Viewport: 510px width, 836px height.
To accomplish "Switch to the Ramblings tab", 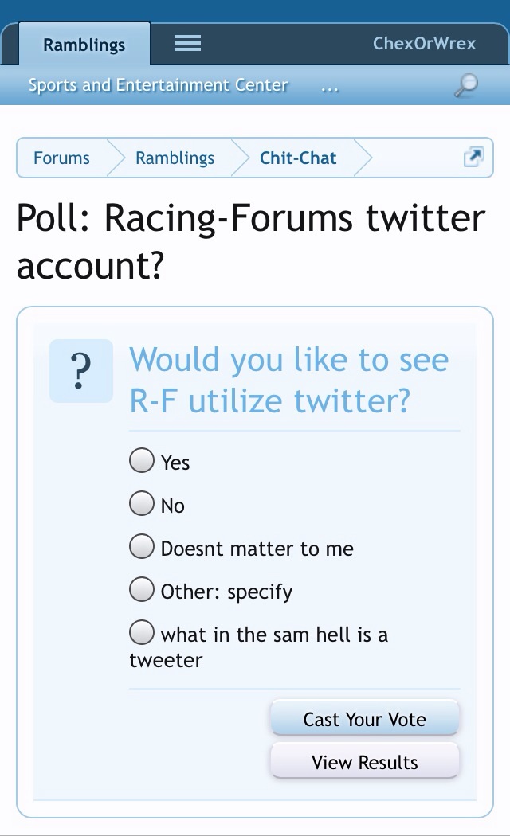I will tap(84, 45).
